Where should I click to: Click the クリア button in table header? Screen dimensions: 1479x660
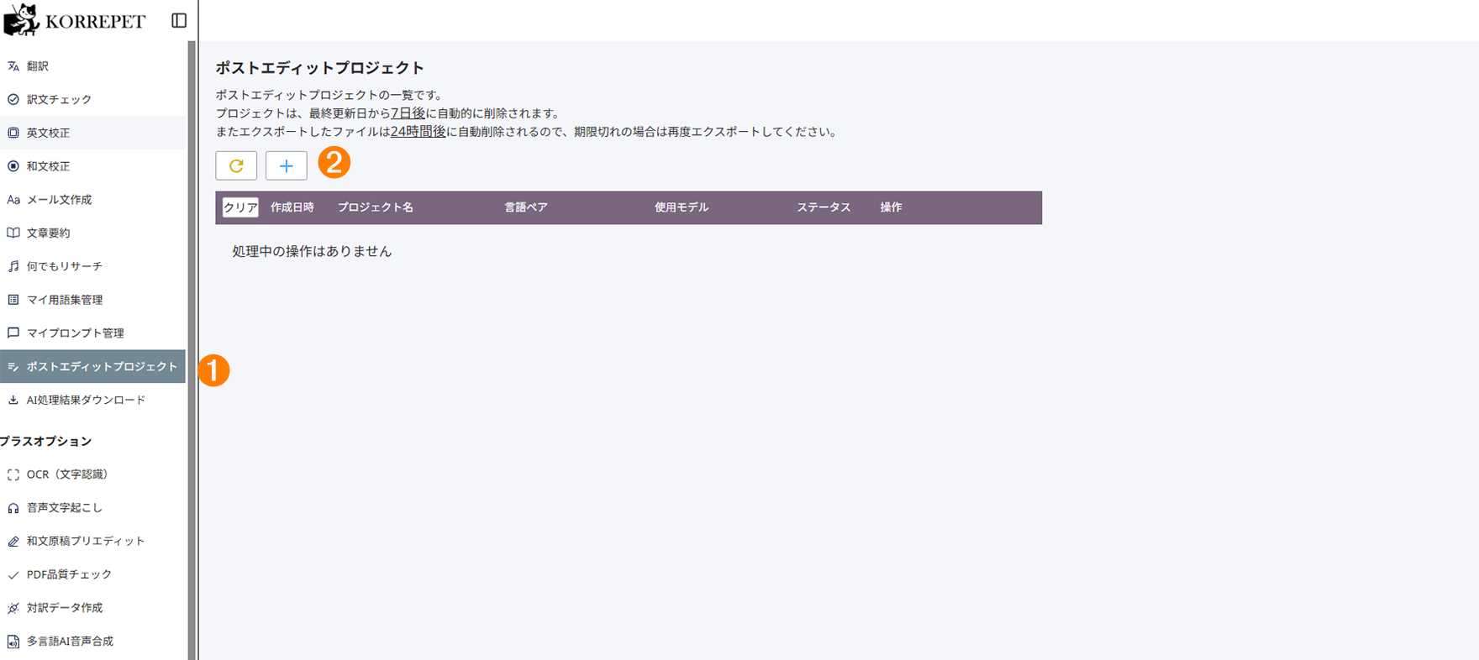[x=240, y=207]
